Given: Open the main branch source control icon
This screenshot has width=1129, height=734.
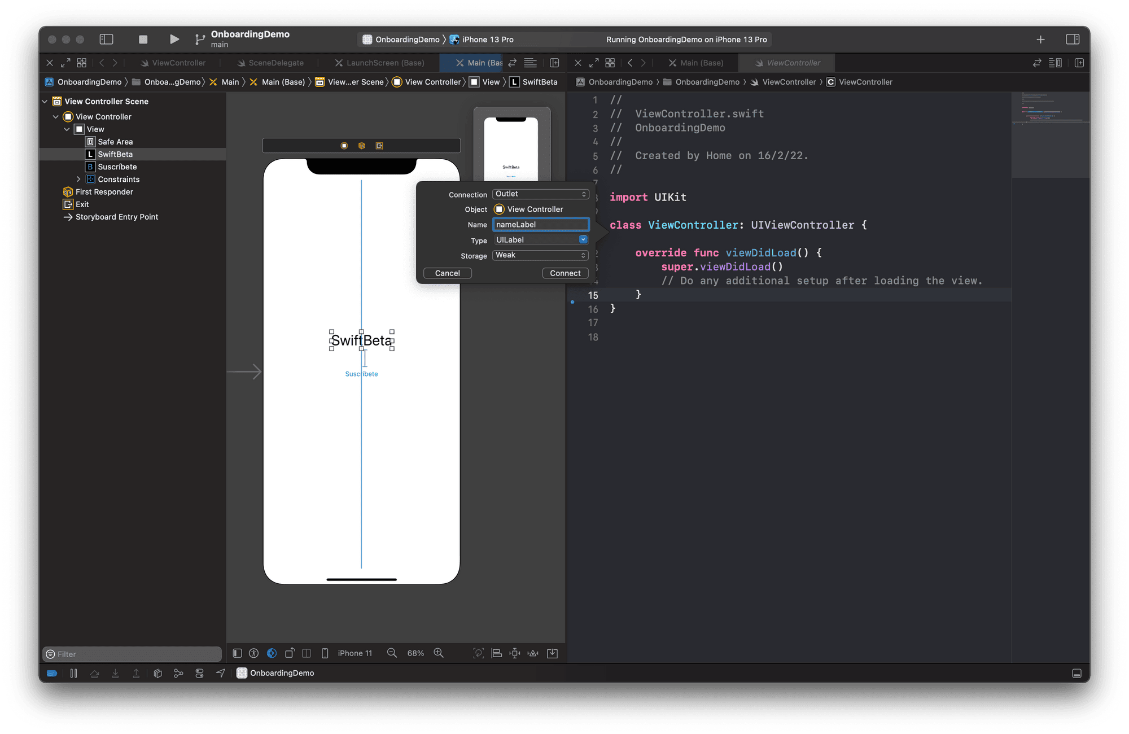Looking at the screenshot, I should pyautogui.click(x=199, y=39).
